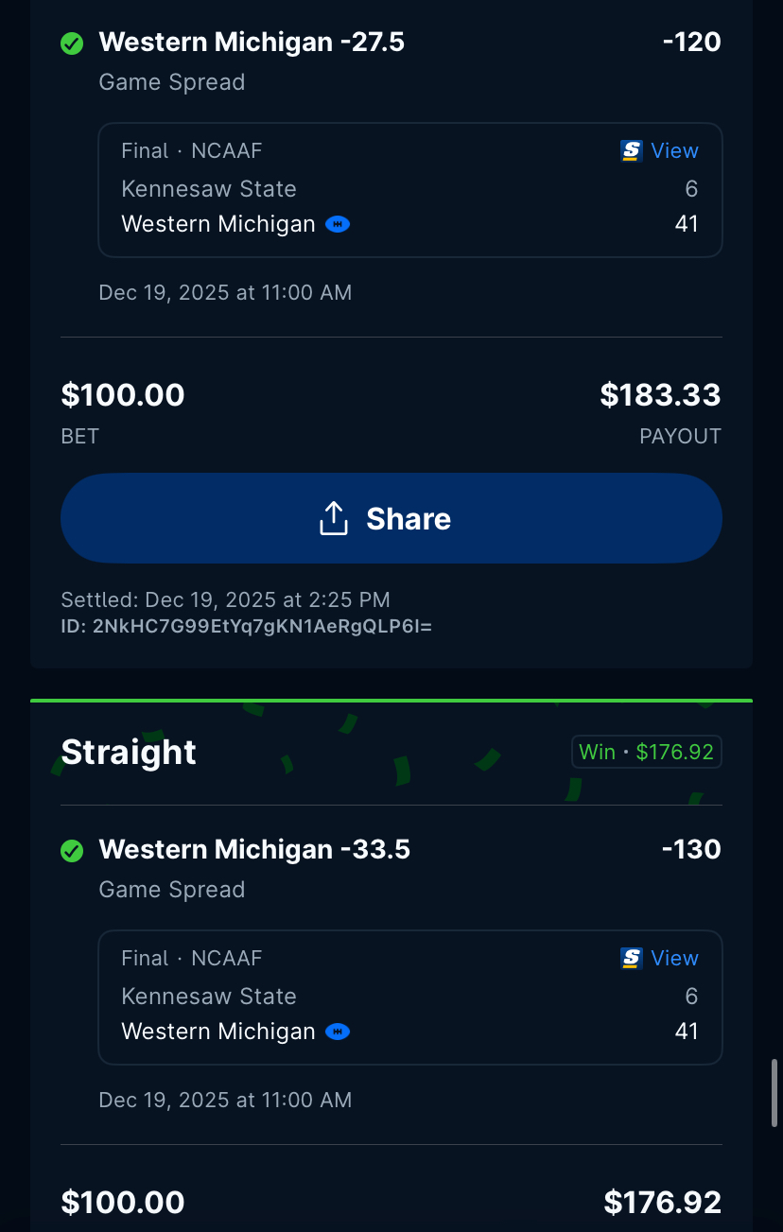
Task: Click the -120 odds value
Action: [692, 43]
